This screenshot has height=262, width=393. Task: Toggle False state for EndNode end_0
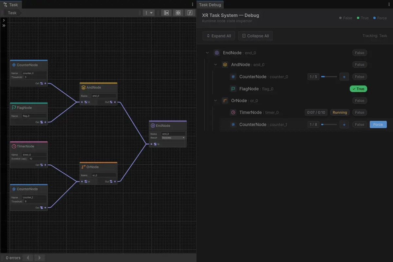360,53
